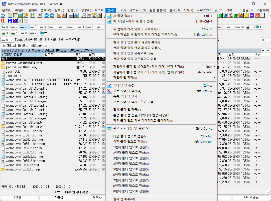Click the URL new FTP connection icon
The height and width of the screenshot is (201, 271).
coord(77,15)
